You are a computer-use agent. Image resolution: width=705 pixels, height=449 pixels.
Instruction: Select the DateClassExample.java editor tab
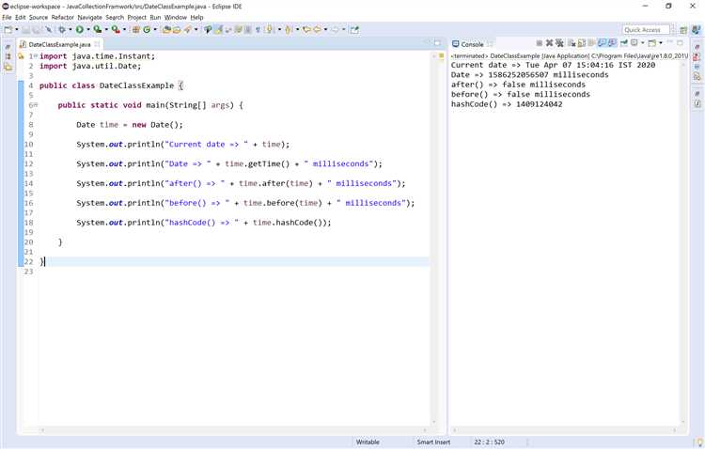tap(59, 44)
